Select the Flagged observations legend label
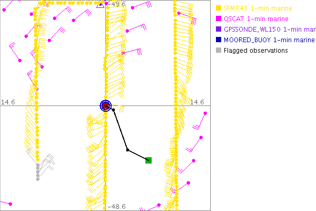This screenshot has width=316, height=211. point(255,51)
